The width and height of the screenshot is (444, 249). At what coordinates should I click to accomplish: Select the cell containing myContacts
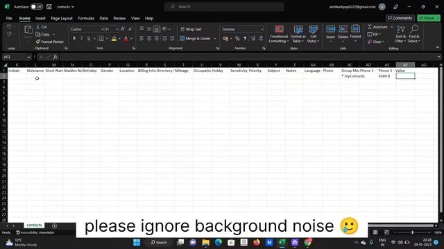350,76
